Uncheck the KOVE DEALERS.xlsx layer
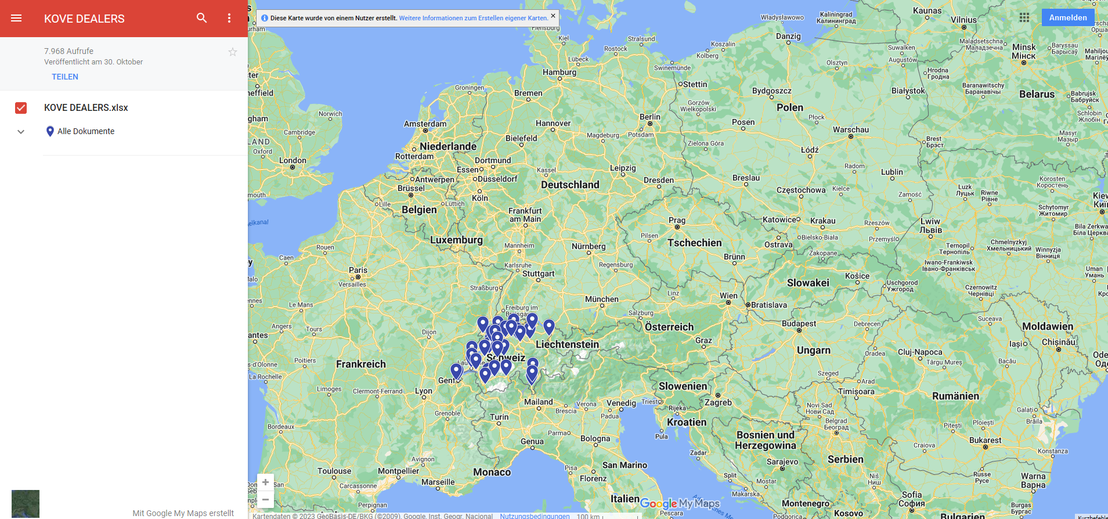The image size is (1108, 519). [21, 108]
